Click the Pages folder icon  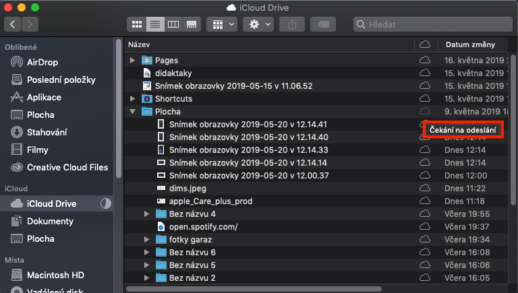pyautogui.click(x=146, y=61)
